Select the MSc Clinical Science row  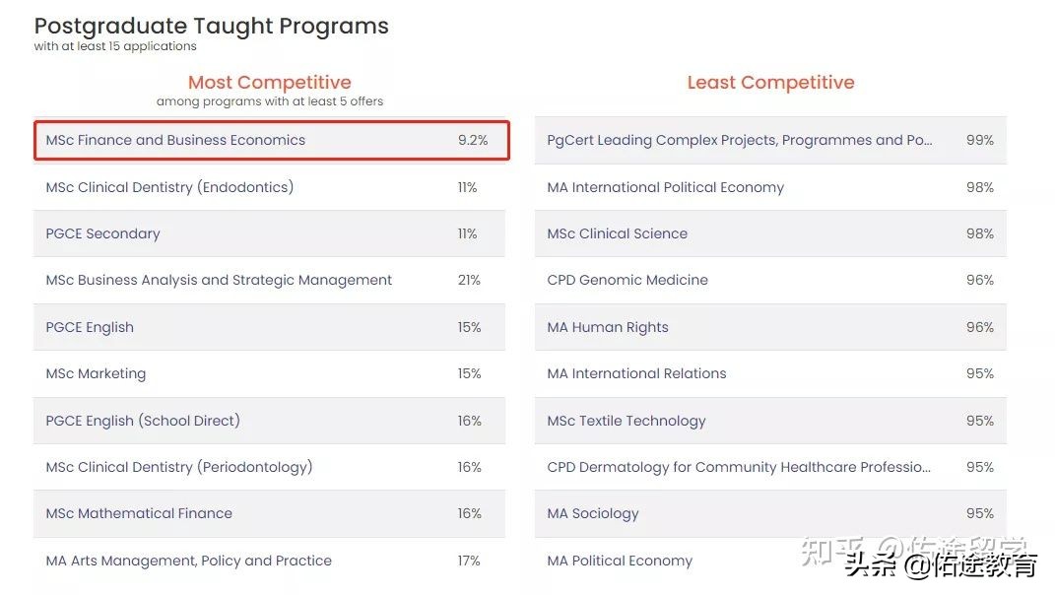[617, 233]
